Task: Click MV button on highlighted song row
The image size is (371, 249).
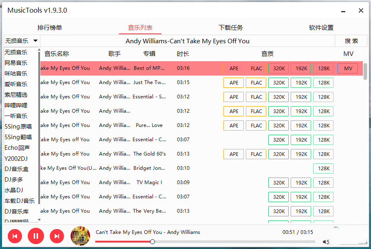Action: tap(348, 69)
